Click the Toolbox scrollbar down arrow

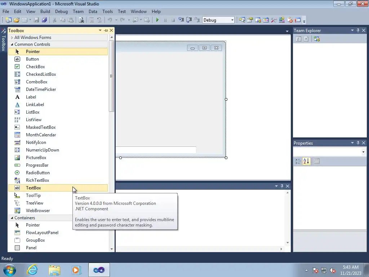[112, 249]
